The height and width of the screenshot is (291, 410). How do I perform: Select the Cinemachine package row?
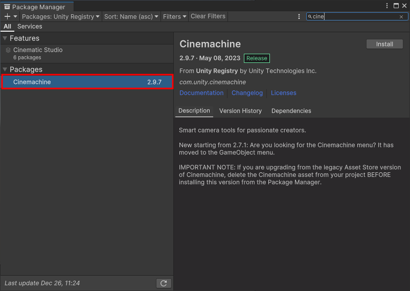pos(87,82)
